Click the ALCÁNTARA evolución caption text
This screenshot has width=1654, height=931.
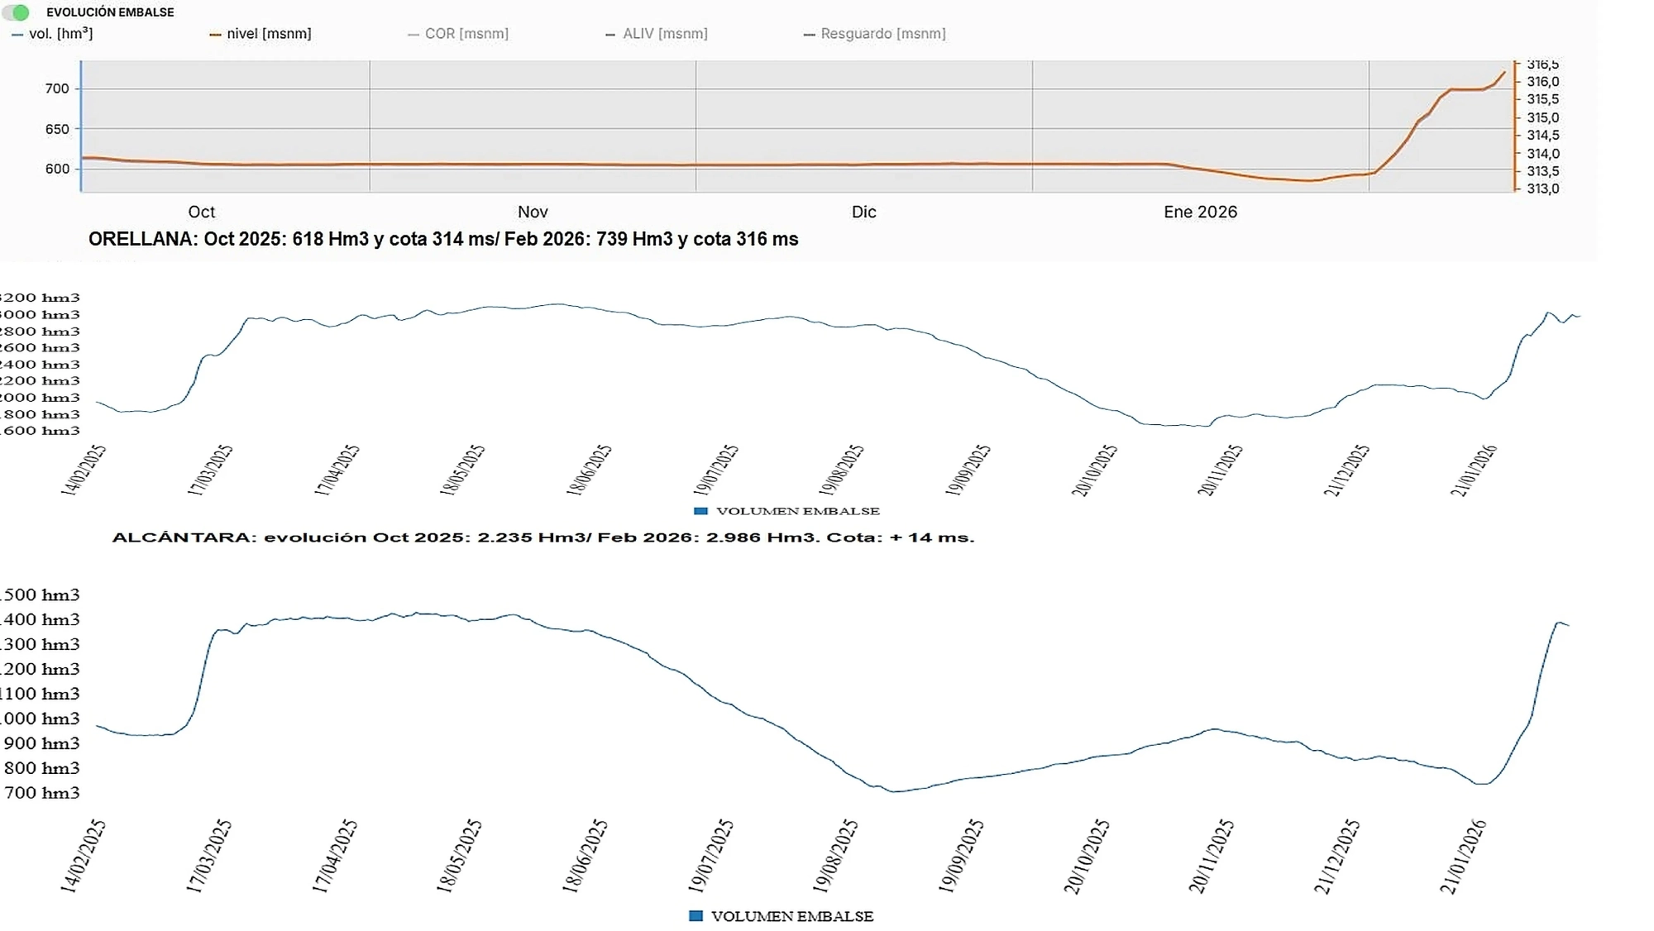coord(543,537)
